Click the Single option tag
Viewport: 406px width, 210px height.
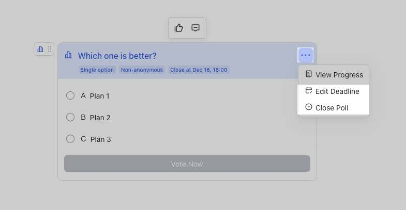pos(97,70)
